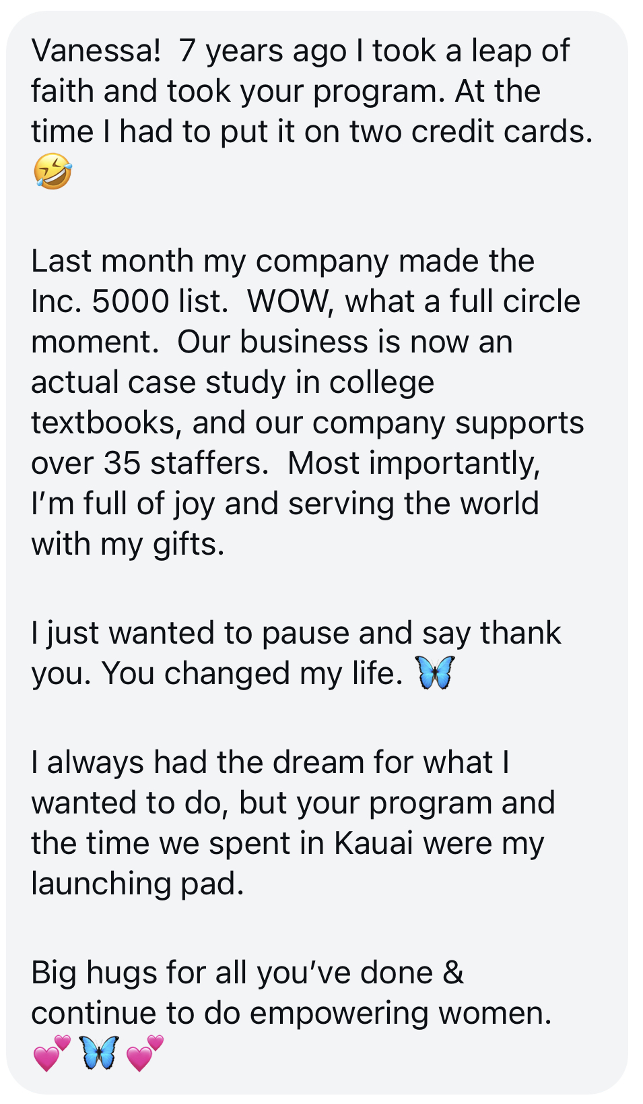This screenshot has width=643, height=1104.
Task: Tap the blue butterfly between the pink hearts
Action: tap(99, 1053)
